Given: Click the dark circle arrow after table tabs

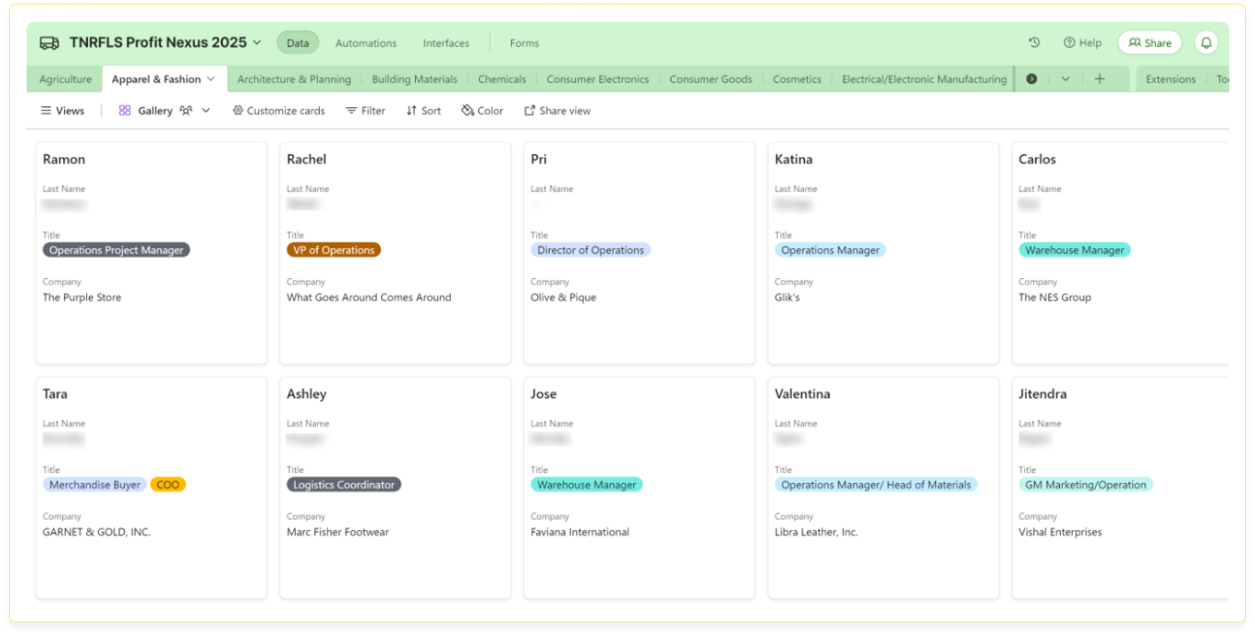Looking at the screenshot, I should pyautogui.click(x=1031, y=80).
